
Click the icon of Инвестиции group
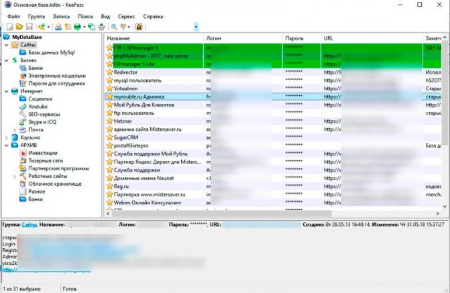point(23,153)
